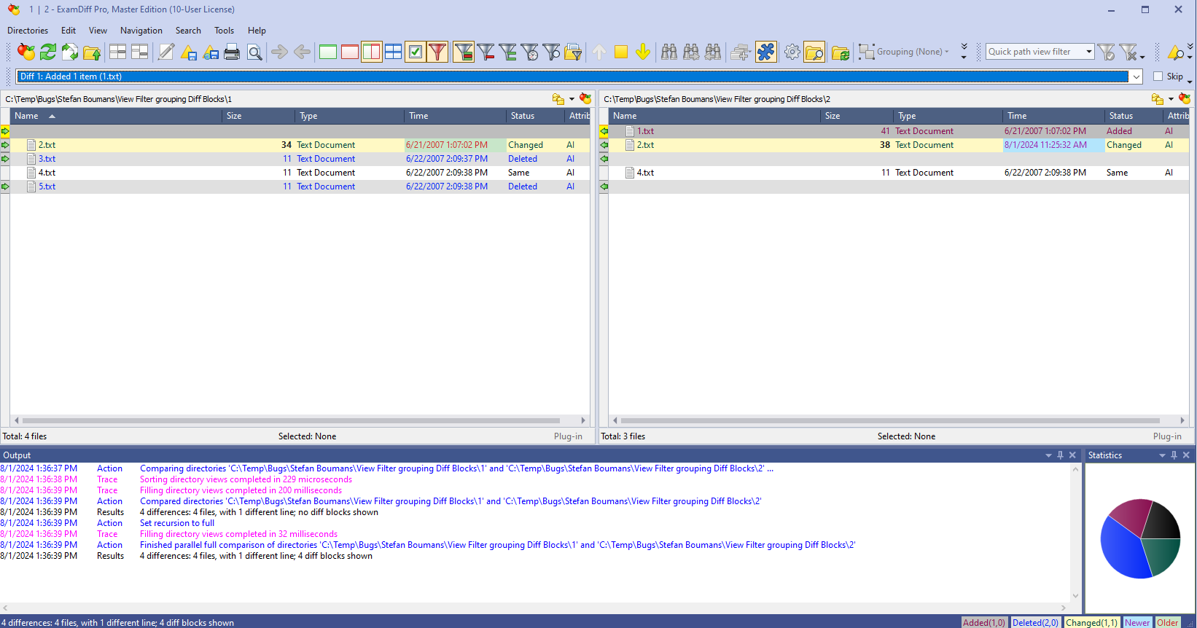
Task: Open the clear-filter funnel dropdown arrow
Action: (1142, 55)
